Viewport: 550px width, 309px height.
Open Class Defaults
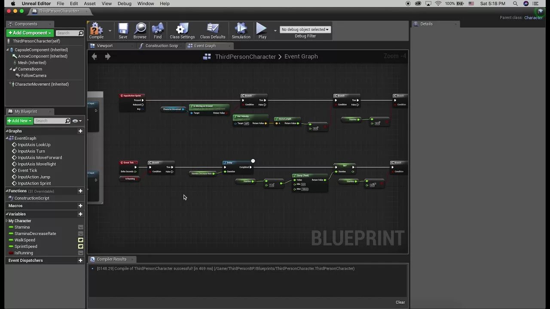213,31
